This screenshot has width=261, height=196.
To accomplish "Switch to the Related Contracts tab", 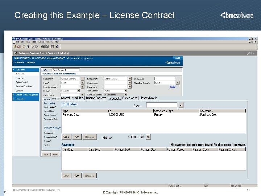I will [96, 98].
